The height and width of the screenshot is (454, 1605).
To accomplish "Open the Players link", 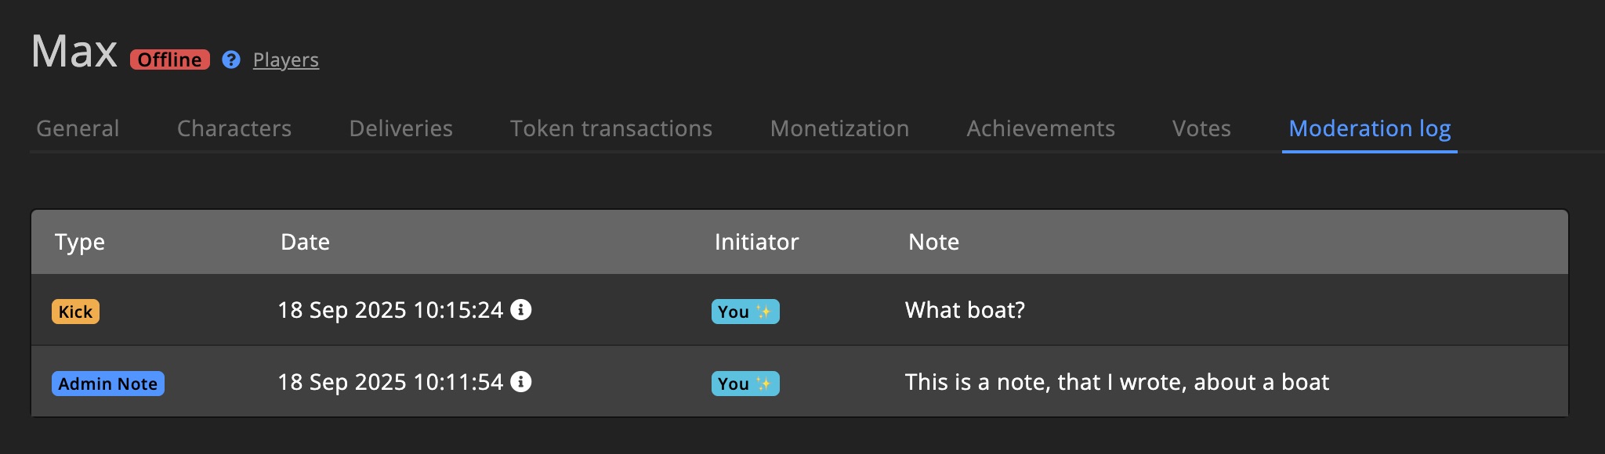I will [285, 59].
